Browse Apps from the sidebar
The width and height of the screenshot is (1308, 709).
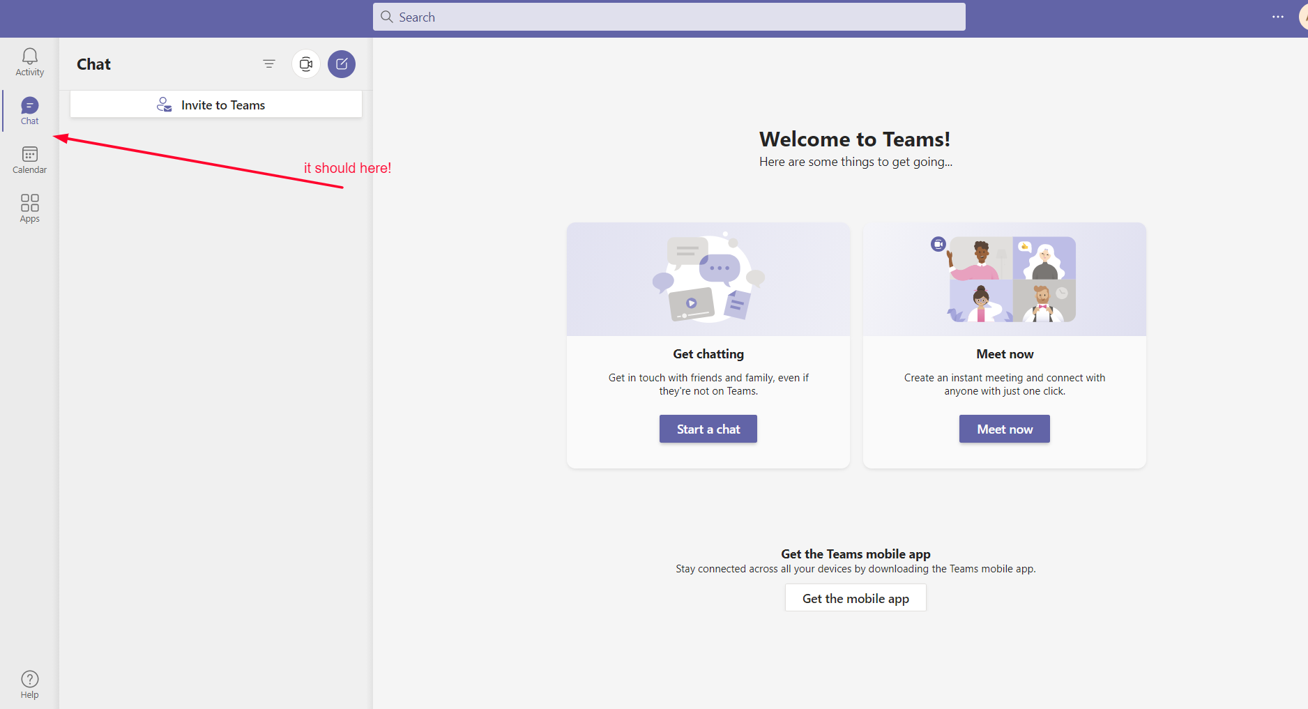click(x=29, y=207)
